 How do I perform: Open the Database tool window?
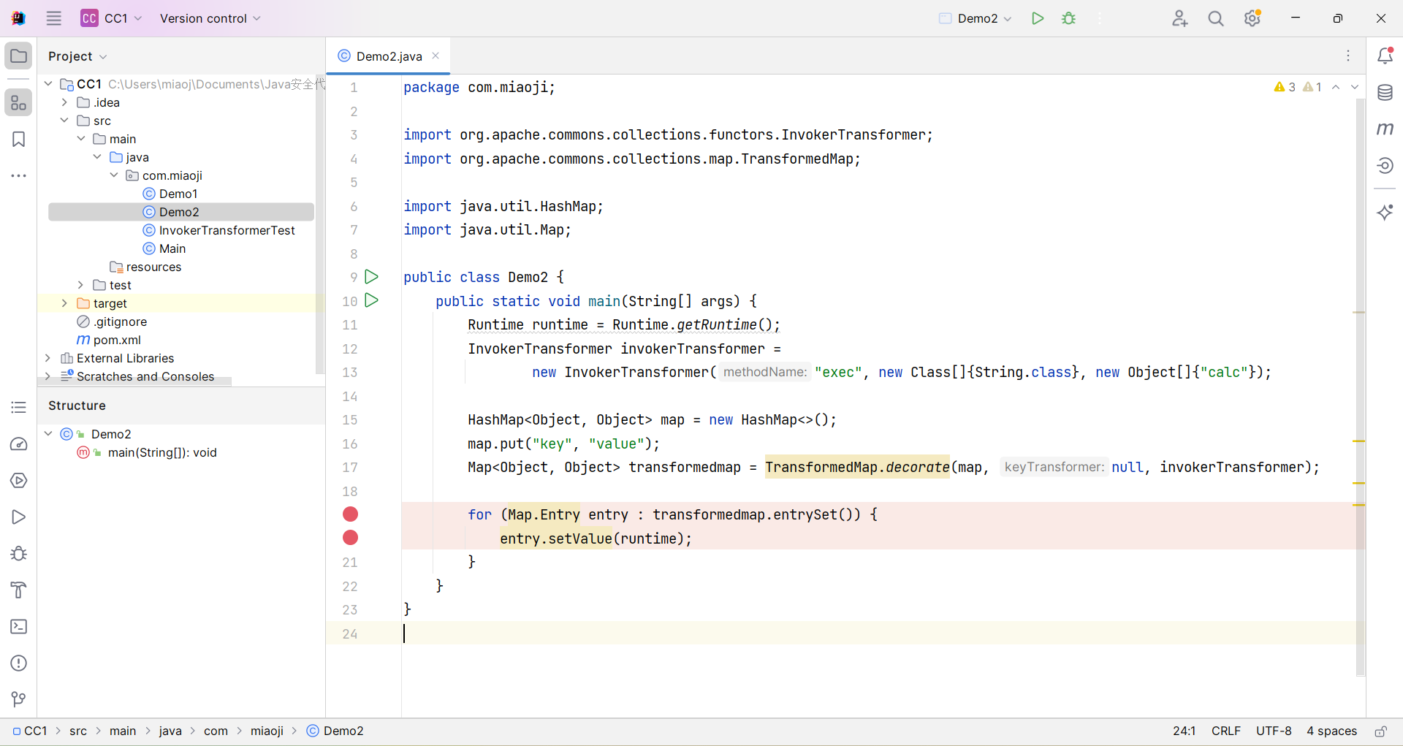coord(1385,93)
